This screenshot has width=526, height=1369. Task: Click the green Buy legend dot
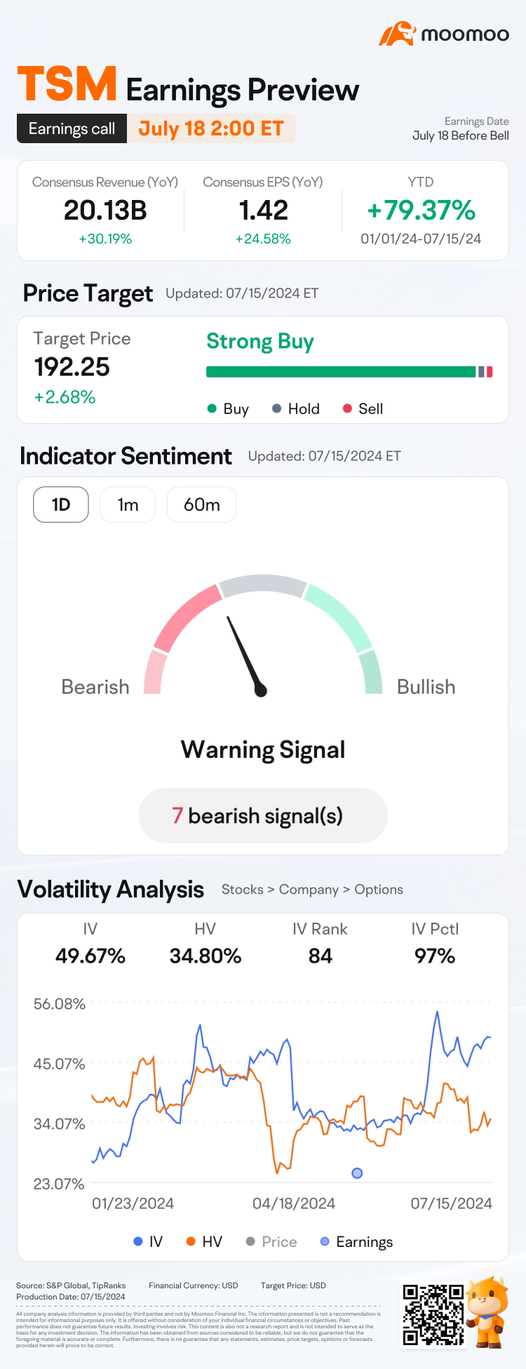click(x=212, y=408)
